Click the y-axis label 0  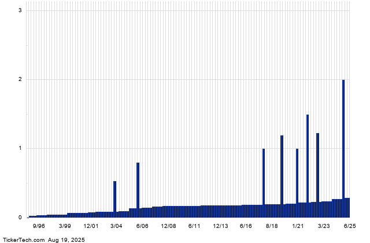[21, 218]
